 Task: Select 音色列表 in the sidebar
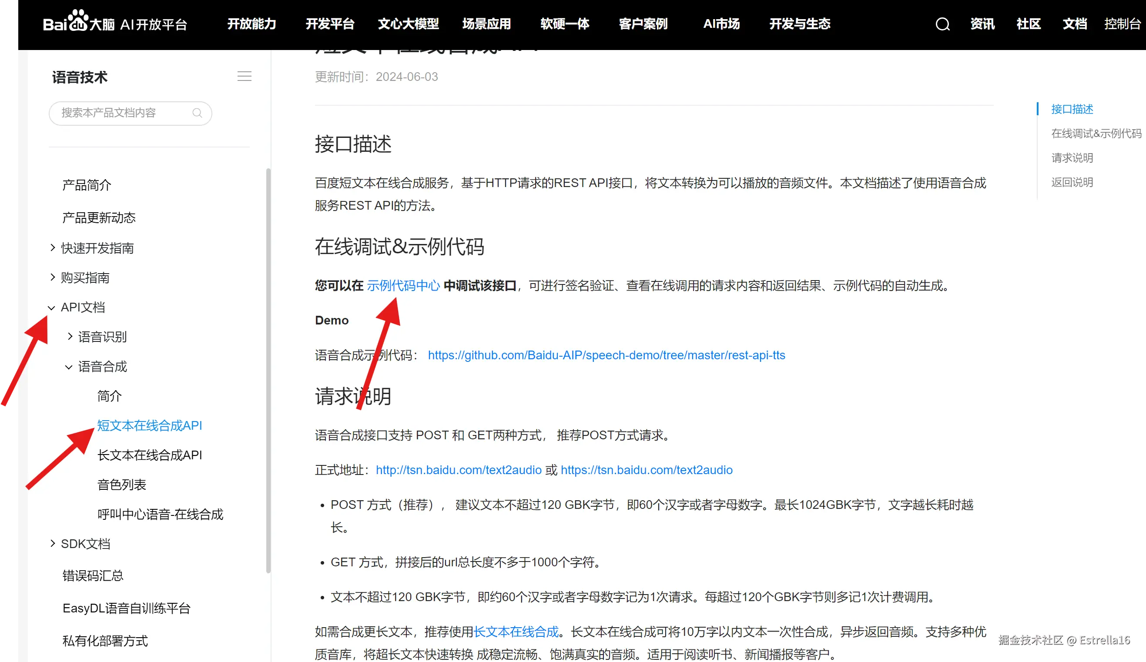[121, 485]
